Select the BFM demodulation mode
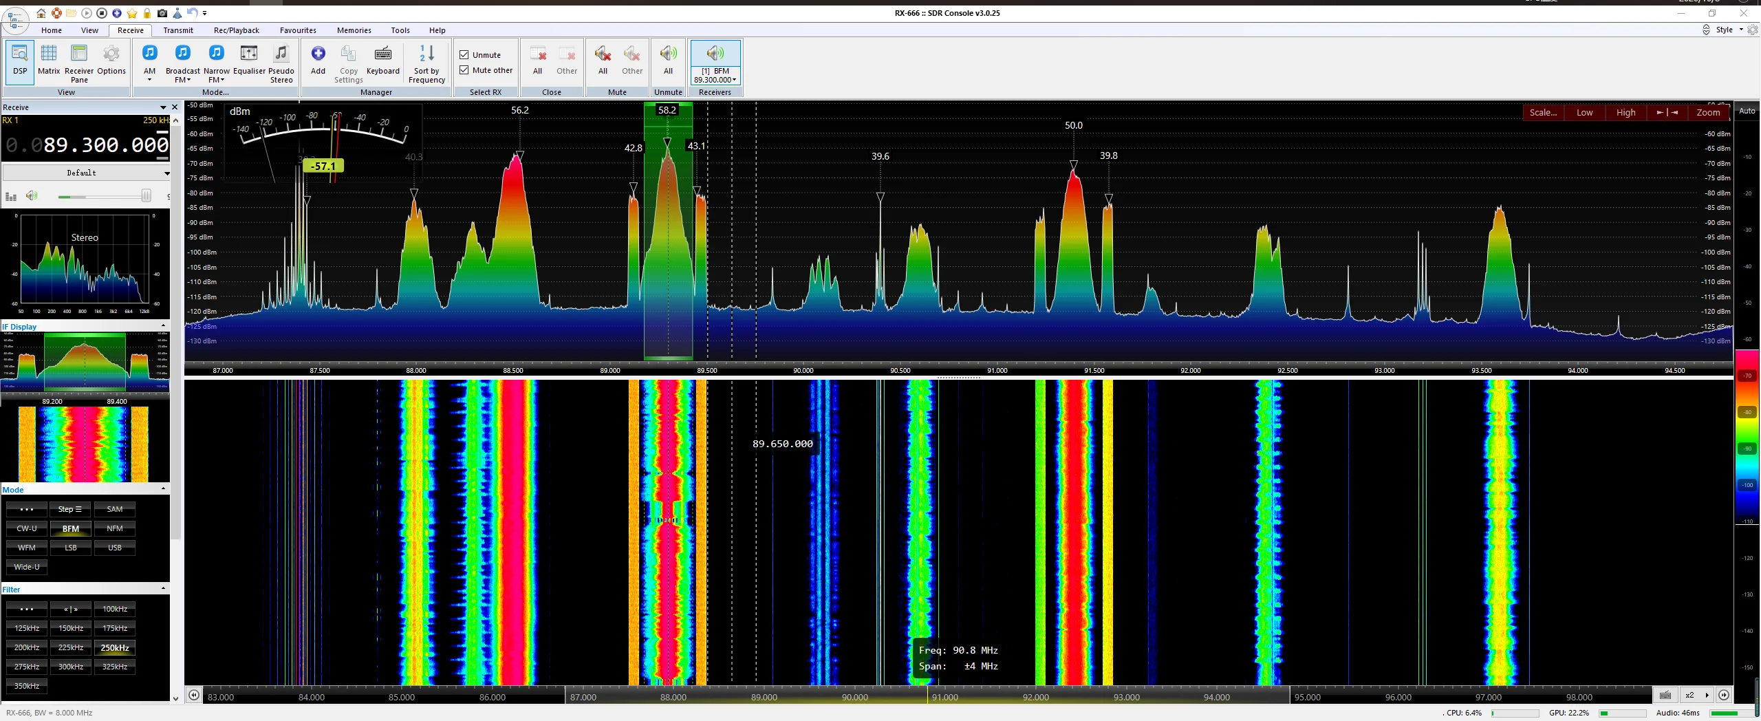 click(70, 528)
